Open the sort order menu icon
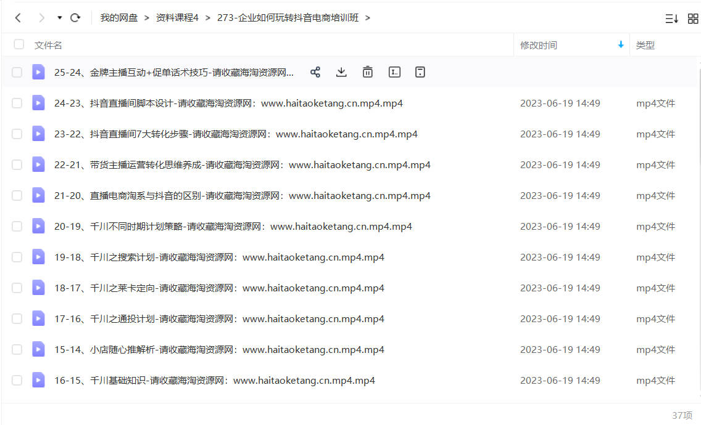The image size is (701, 425). (x=671, y=18)
